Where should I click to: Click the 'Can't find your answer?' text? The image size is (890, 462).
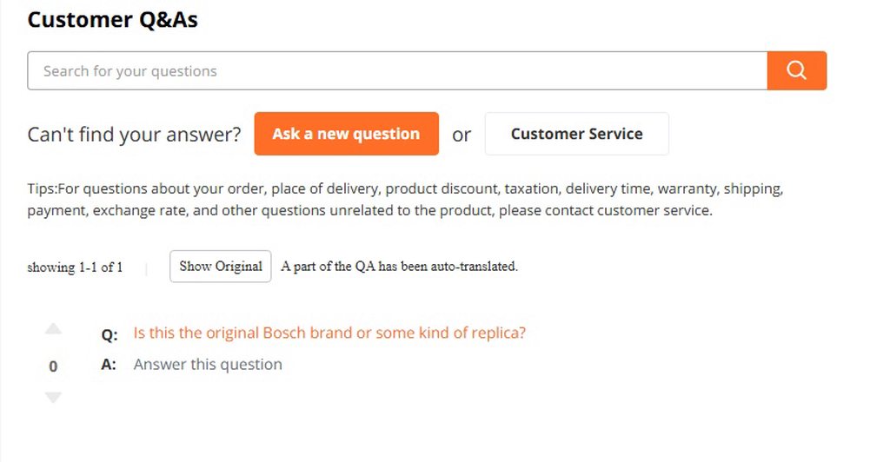[134, 135]
